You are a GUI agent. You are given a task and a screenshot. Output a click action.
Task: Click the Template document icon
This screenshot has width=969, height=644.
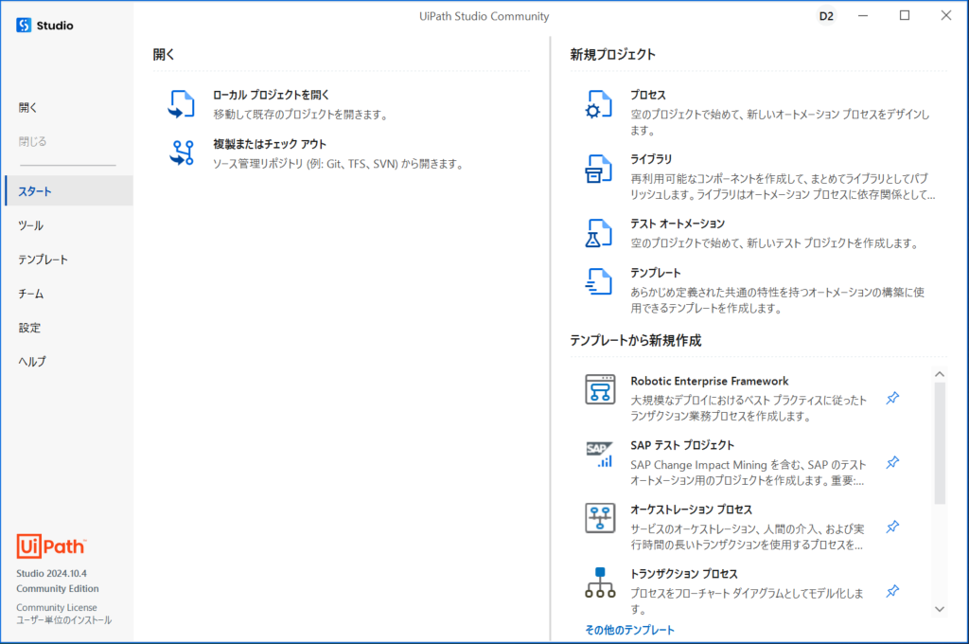(598, 282)
